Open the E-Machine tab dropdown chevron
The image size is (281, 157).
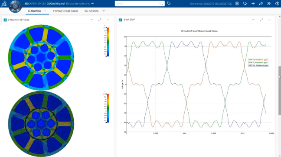click(45, 11)
